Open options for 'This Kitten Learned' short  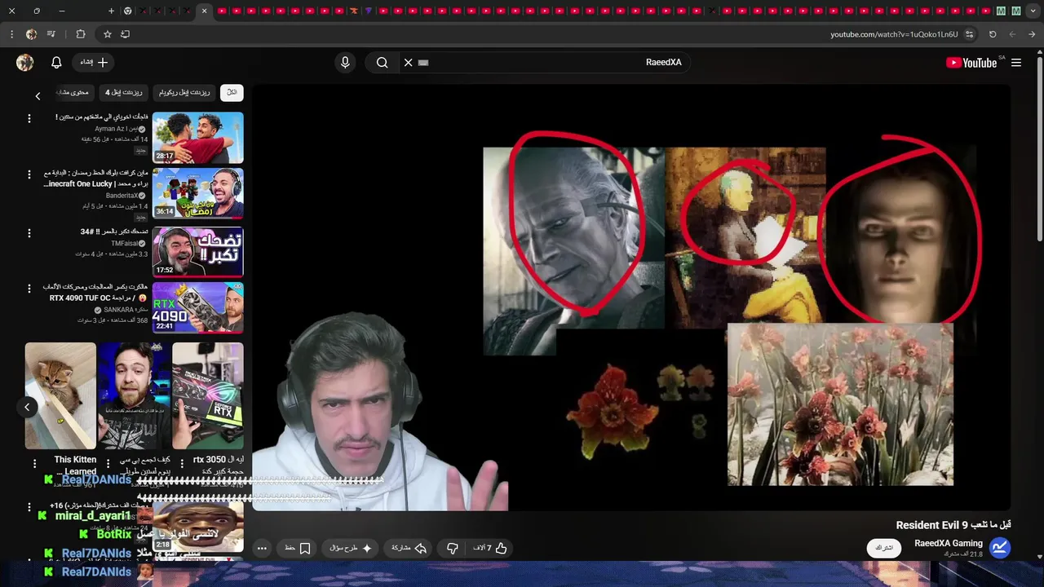[34, 463]
